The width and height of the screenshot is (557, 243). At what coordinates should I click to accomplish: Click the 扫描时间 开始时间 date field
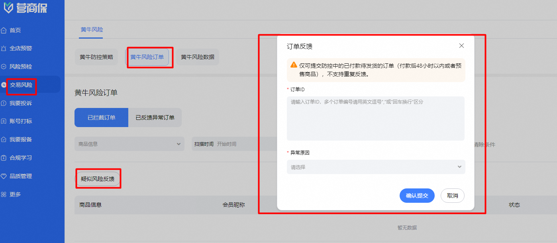point(235,144)
